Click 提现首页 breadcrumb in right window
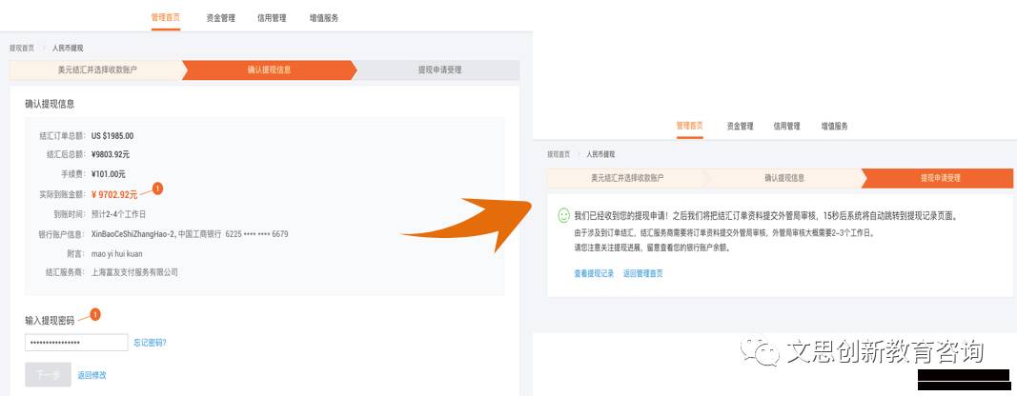1017x396 pixels. click(x=559, y=155)
